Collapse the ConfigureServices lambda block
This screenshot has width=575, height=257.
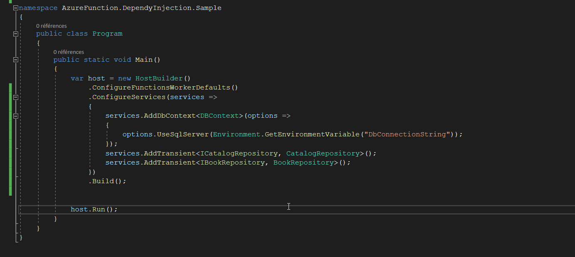click(x=15, y=97)
